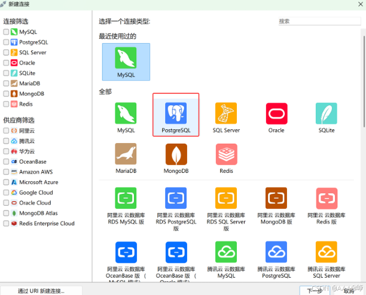The image size is (366, 295).
Task: Enable the MongoDB Atlas vendor filter
Action: point(6,213)
